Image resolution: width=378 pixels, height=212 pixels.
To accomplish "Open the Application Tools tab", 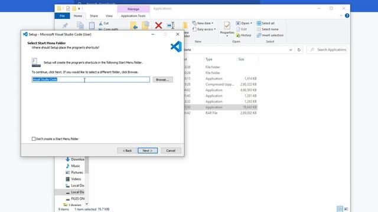I will [133, 16].
